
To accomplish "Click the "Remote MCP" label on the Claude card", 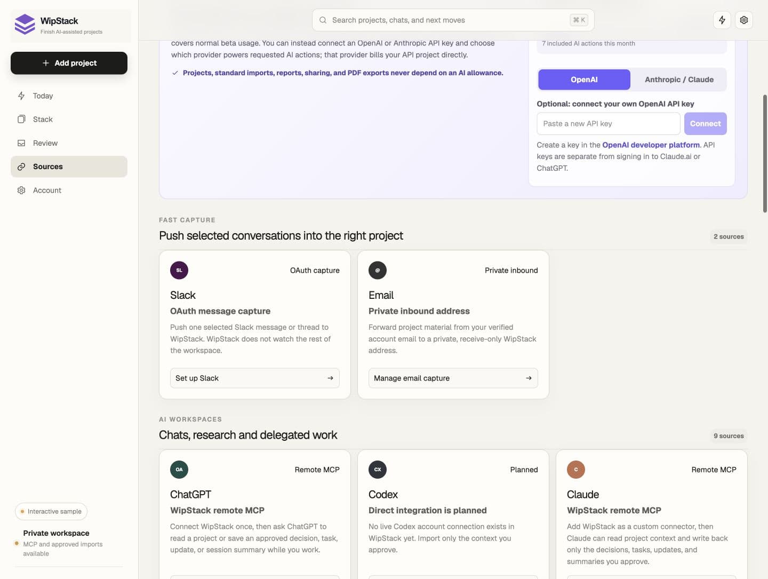I will (714, 470).
